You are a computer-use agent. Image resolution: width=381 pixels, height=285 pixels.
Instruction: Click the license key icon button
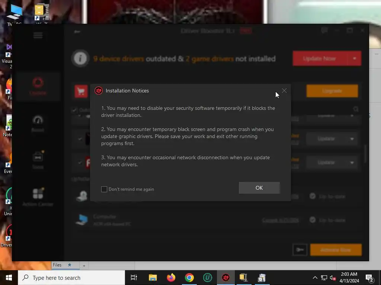tap(300, 250)
